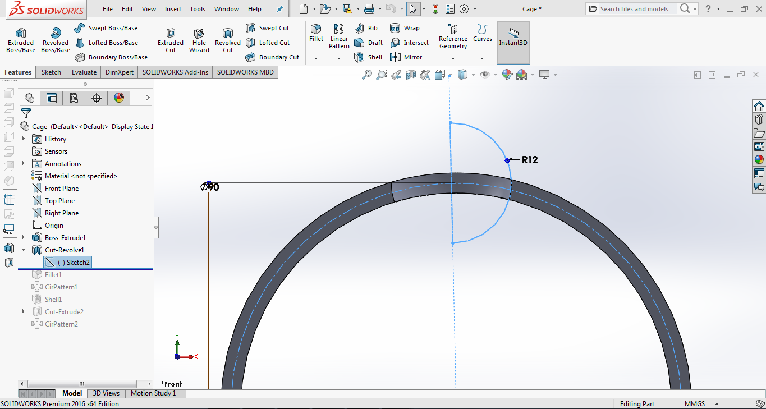Expand the Boss-Extrude1 feature node
The height and width of the screenshot is (409, 766).
tap(24, 238)
